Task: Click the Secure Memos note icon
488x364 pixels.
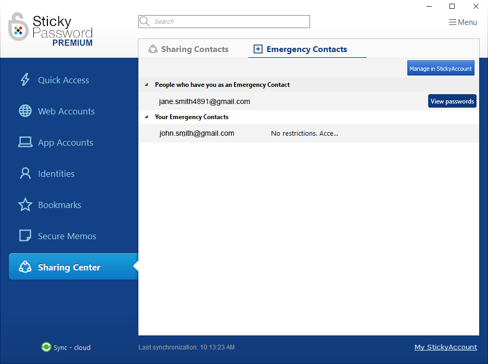Action: 25,236
